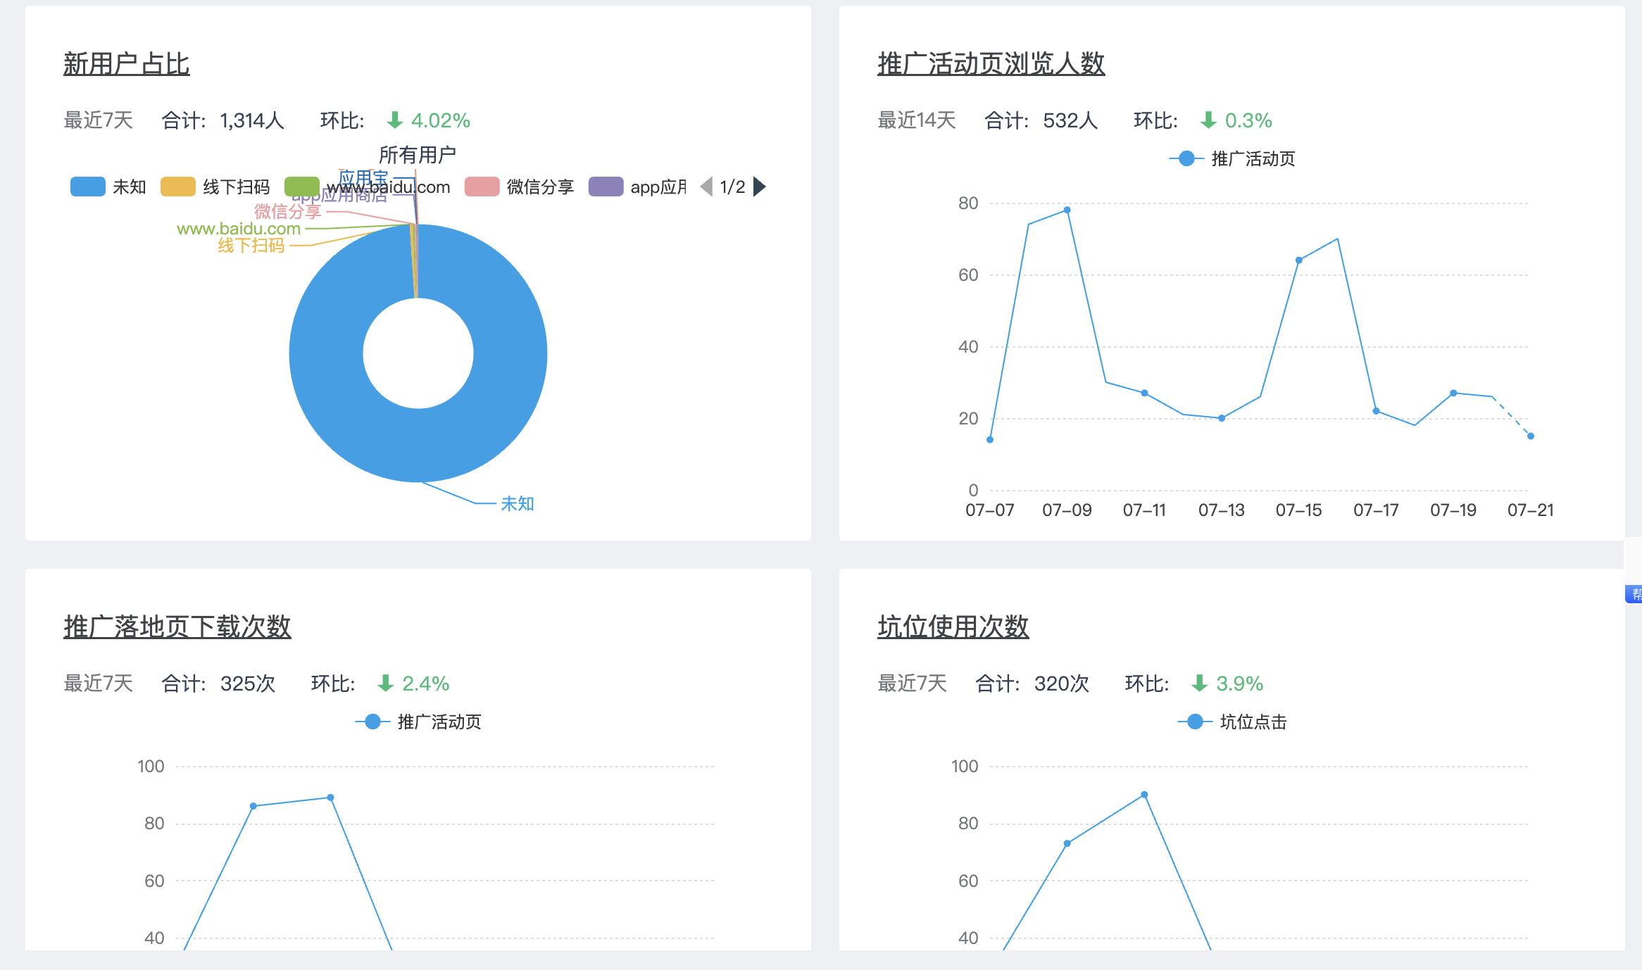Click the 07-09 peak data point
1642x970 pixels.
1067,210
